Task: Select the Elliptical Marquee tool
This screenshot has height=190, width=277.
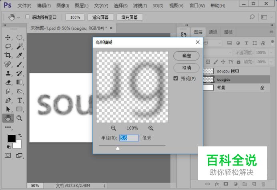Action: [x=19, y=38]
